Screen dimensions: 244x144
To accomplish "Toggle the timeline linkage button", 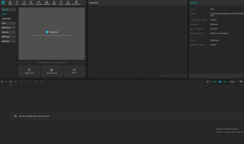I will [225, 82].
